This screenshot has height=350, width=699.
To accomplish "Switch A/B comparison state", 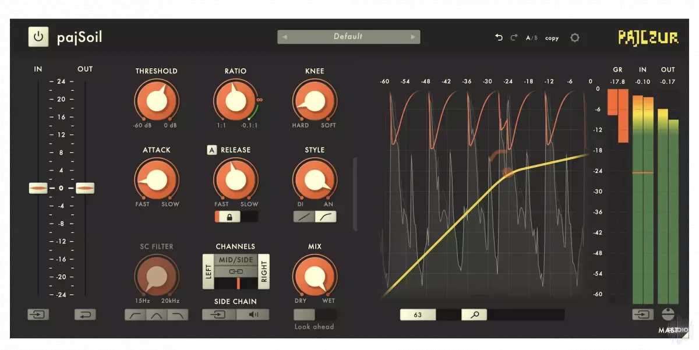I will [x=532, y=38].
